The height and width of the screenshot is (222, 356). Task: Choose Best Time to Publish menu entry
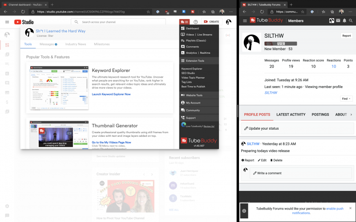tap(193, 87)
